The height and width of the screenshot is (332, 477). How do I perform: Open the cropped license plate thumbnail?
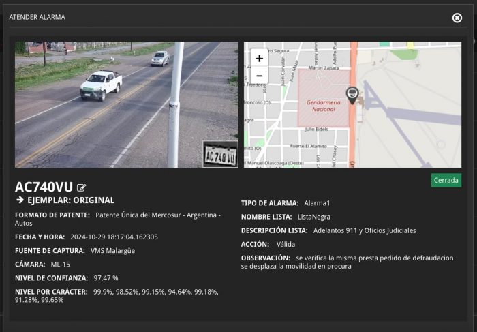coord(221,154)
